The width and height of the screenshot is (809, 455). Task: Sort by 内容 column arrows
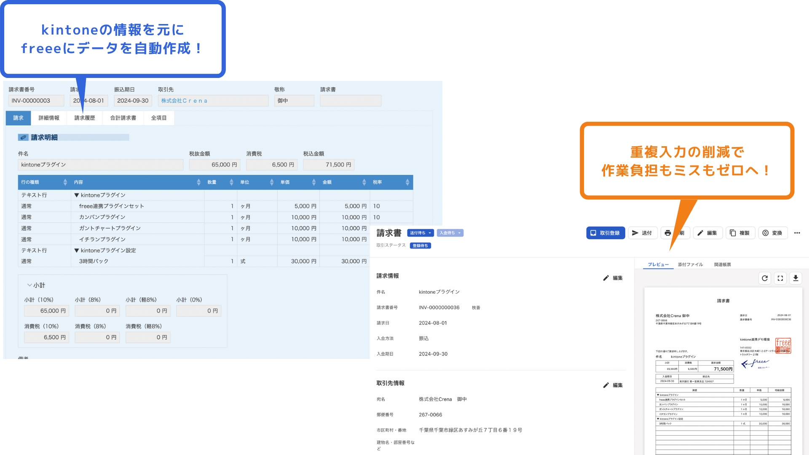coord(198,182)
